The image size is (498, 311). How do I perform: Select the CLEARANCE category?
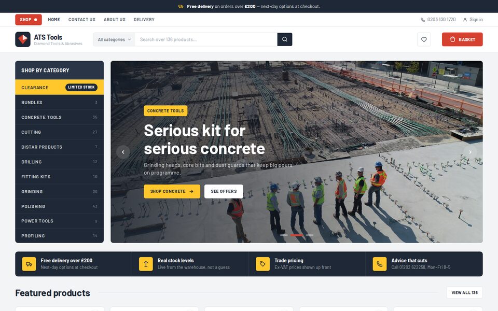coord(59,87)
